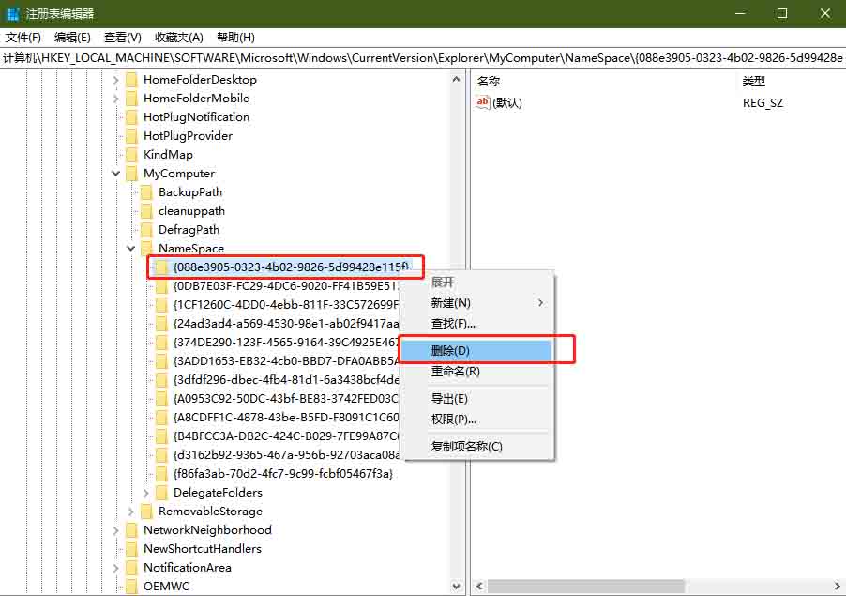
Task: Click the HotPlugNotification folder icon
Action: tap(131, 117)
